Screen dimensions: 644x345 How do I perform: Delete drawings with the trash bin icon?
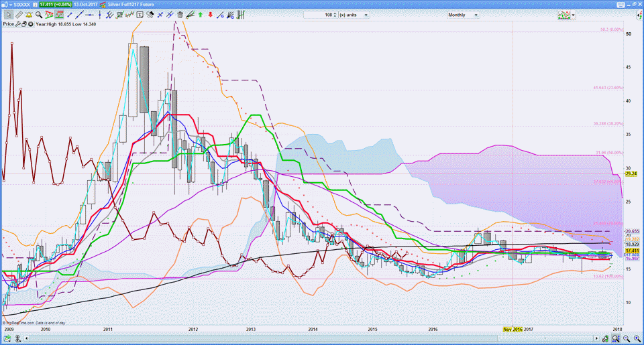click(180, 14)
